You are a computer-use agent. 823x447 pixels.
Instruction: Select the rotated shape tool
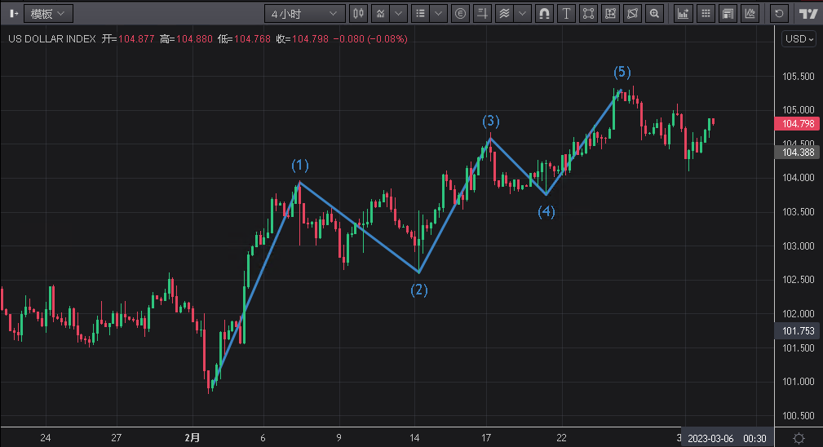coord(632,14)
